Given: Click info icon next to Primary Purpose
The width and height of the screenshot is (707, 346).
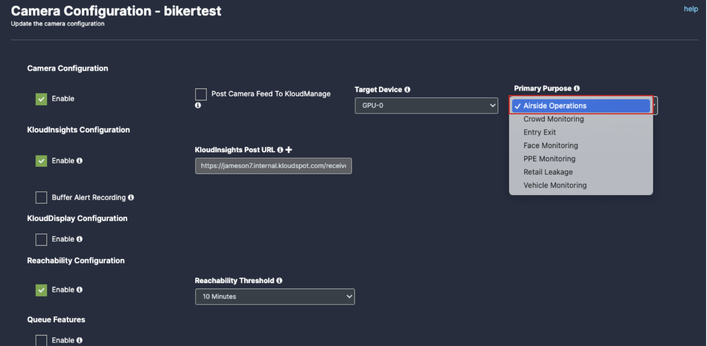Looking at the screenshot, I should tap(577, 88).
